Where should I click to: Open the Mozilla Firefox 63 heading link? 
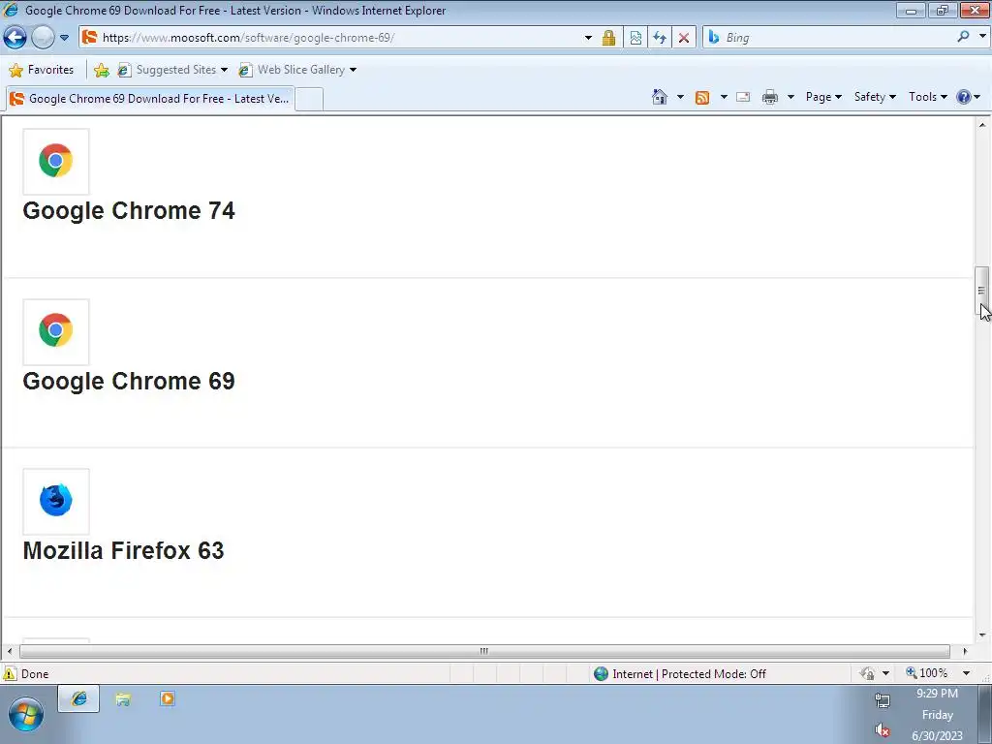click(x=123, y=550)
